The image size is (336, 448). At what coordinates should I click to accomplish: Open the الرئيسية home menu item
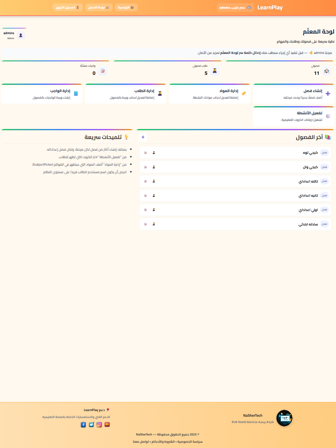click(x=126, y=8)
